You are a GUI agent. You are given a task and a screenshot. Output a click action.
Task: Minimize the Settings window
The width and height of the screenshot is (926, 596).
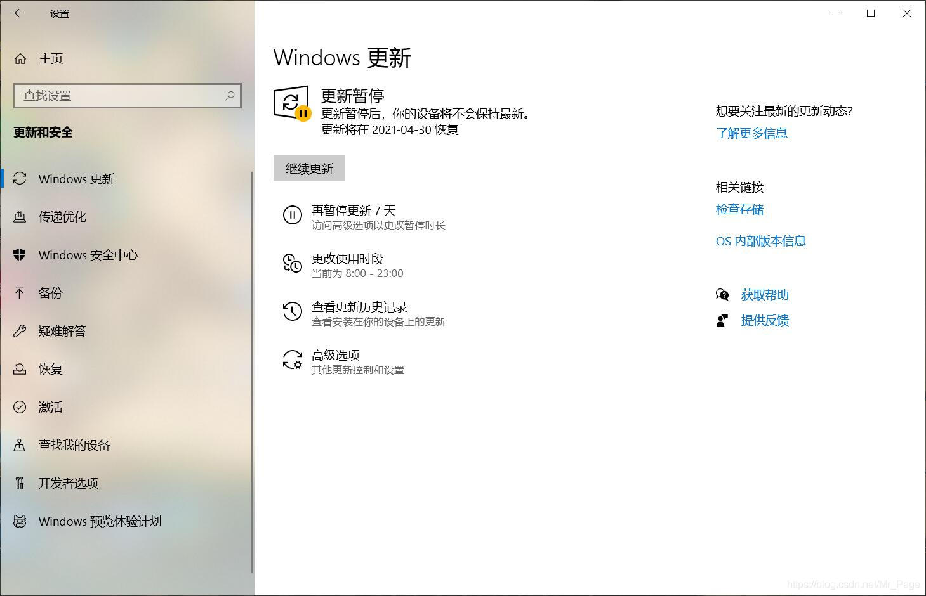click(x=835, y=13)
